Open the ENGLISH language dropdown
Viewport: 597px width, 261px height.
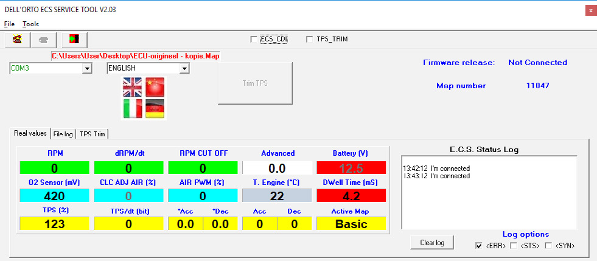pyautogui.click(x=184, y=69)
